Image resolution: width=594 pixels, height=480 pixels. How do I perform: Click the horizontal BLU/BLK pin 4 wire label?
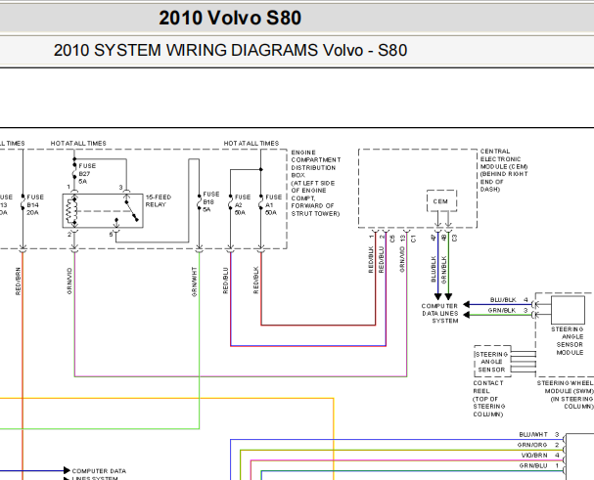point(503,300)
